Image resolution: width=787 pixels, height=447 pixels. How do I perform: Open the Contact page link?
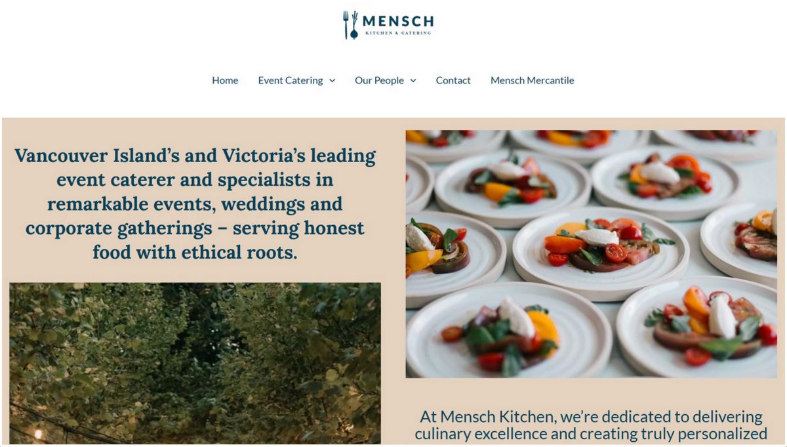(x=453, y=80)
